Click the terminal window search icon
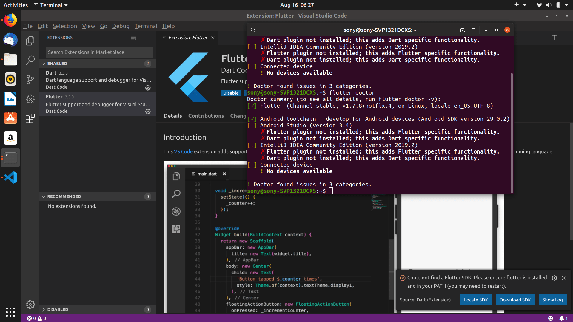 click(x=253, y=30)
